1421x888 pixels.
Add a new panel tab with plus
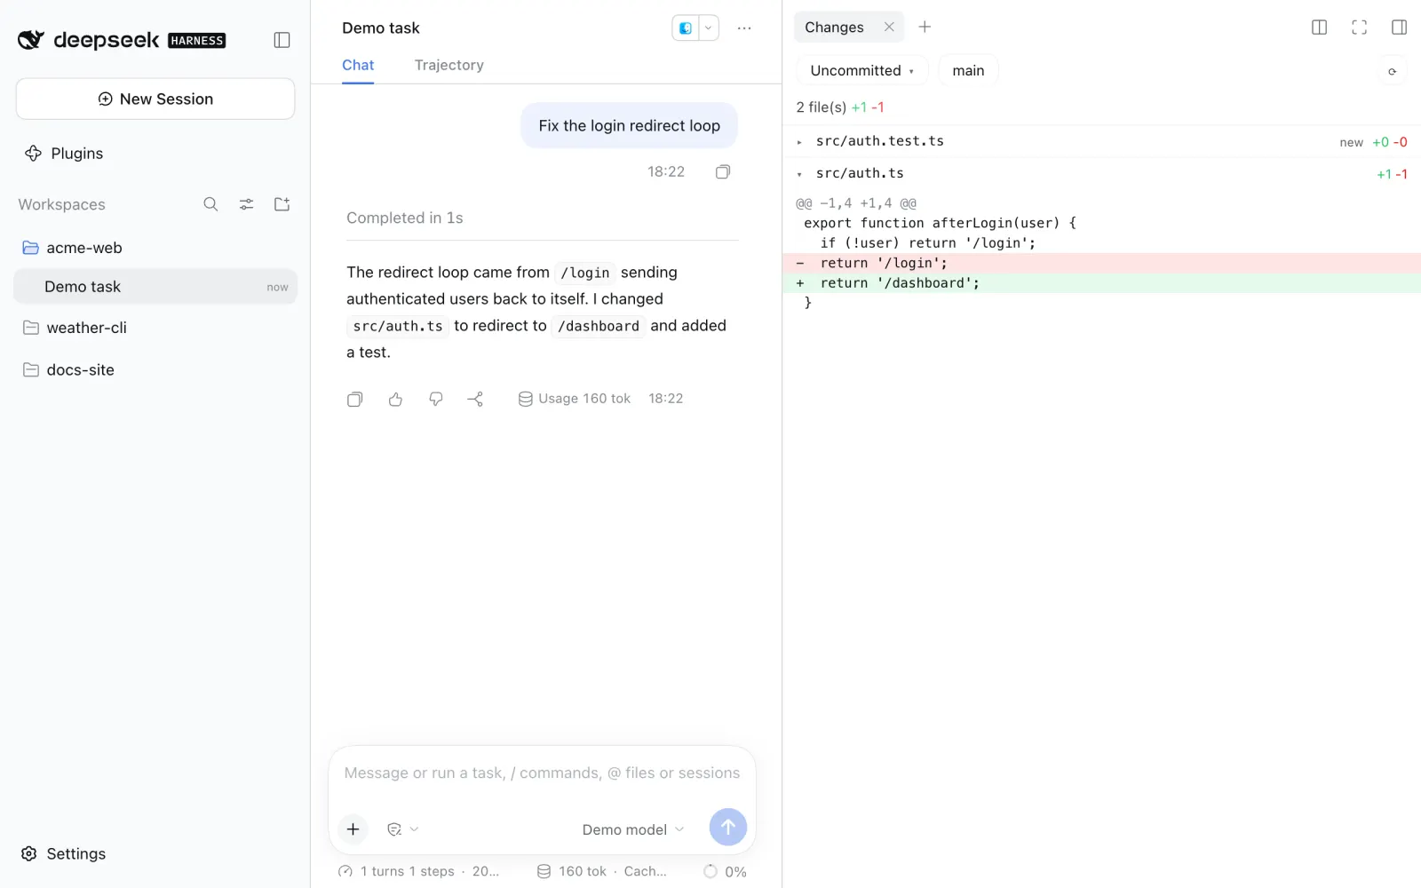point(925,27)
